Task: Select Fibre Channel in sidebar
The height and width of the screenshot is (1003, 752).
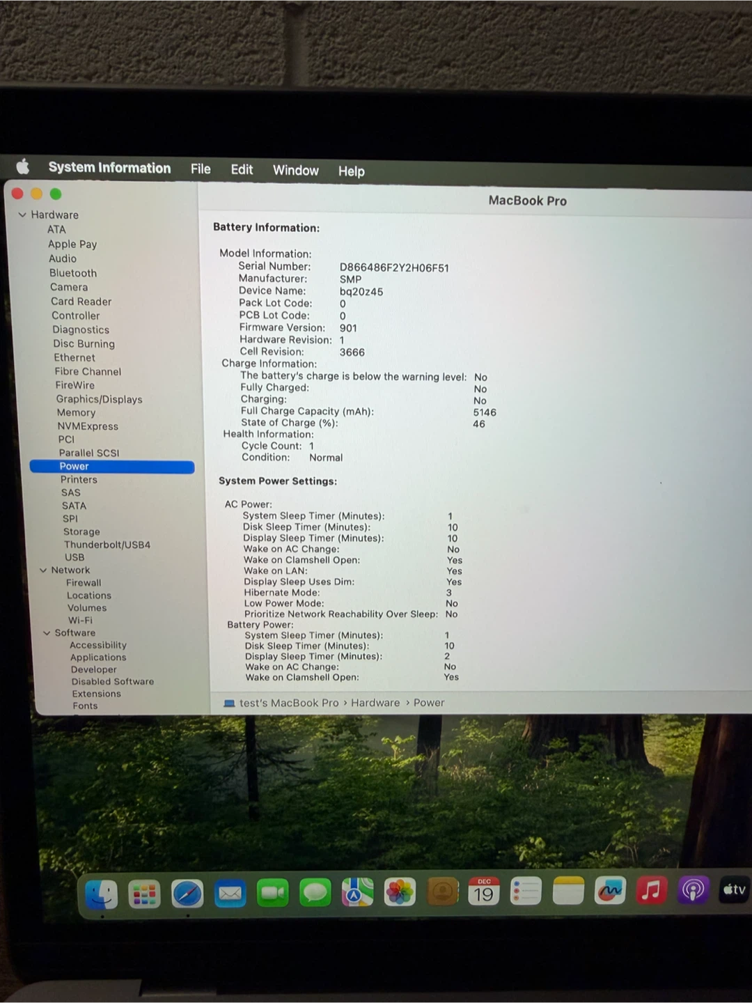Action: [x=88, y=371]
